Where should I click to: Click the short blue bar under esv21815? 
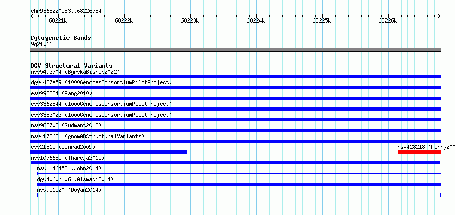coord(108,152)
